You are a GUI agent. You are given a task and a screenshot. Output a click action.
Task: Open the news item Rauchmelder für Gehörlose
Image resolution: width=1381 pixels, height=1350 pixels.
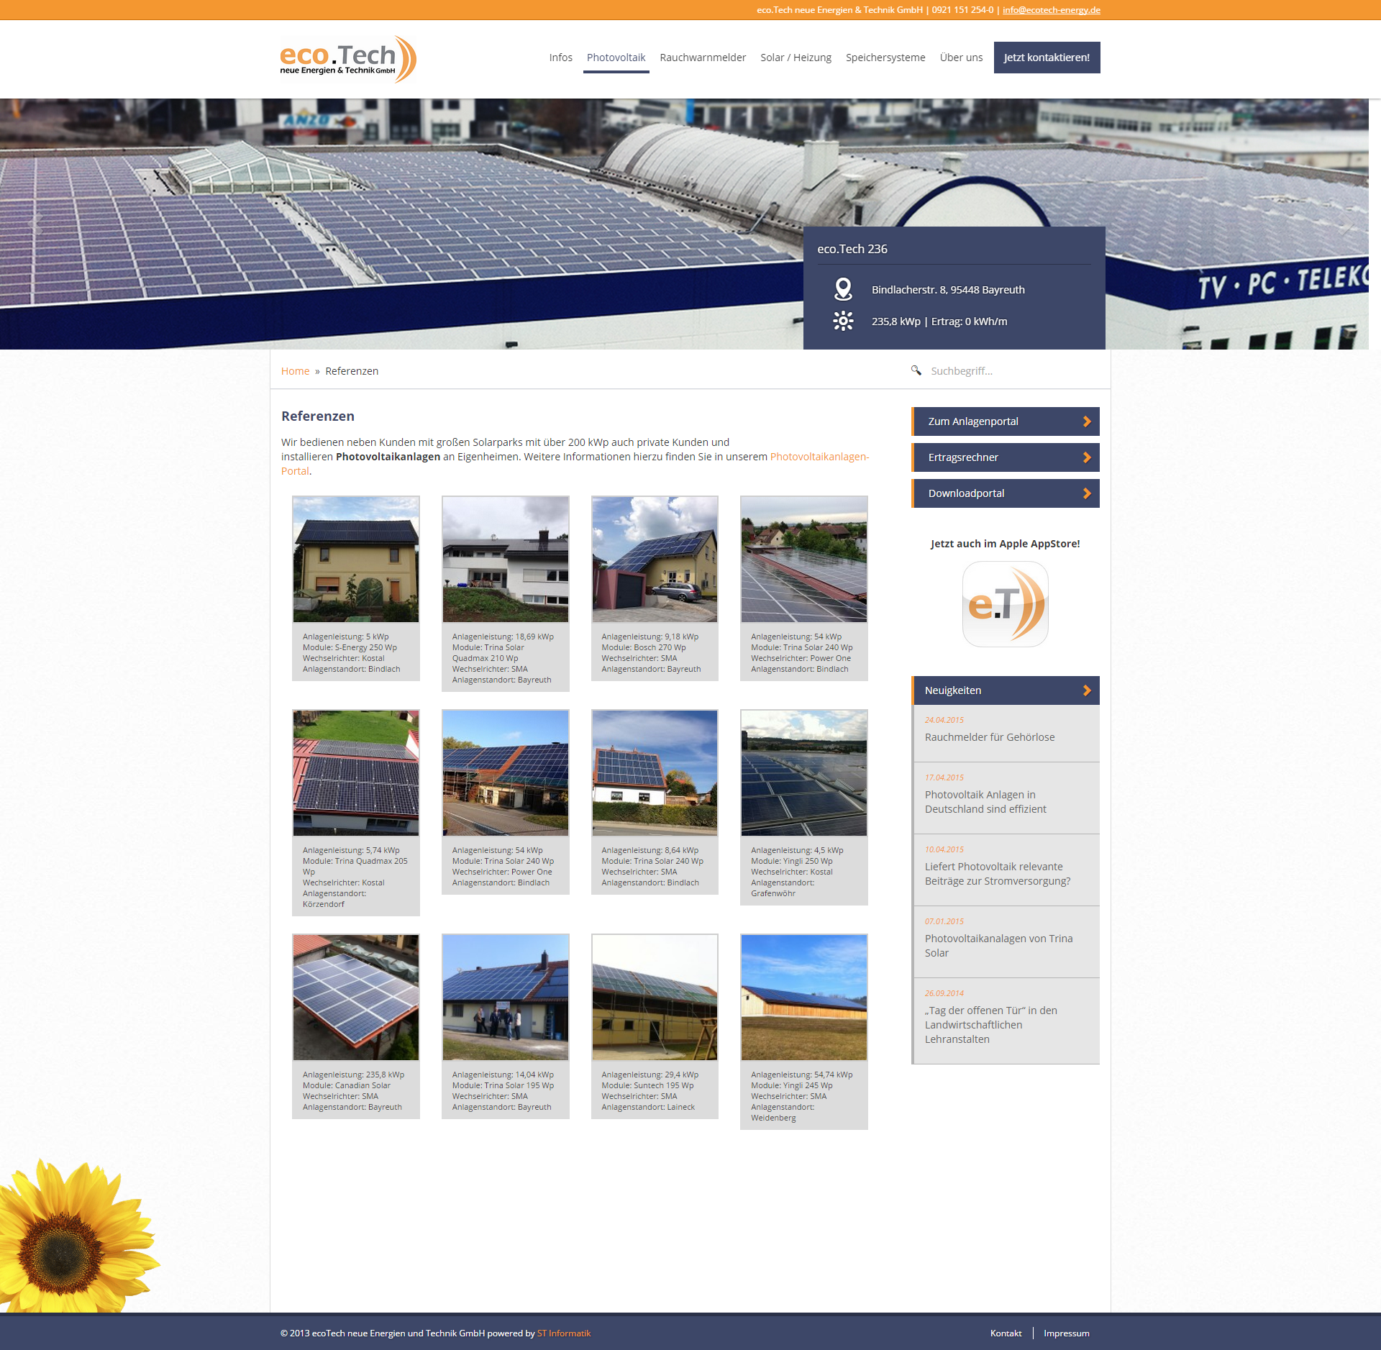point(990,737)
